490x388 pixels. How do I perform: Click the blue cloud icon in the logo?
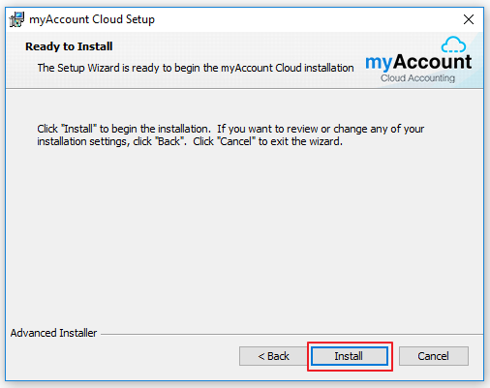click(453, 45)
